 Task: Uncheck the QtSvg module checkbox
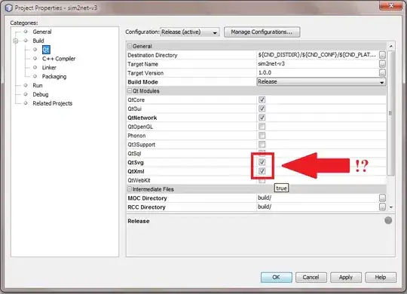(x=262, y=162)
